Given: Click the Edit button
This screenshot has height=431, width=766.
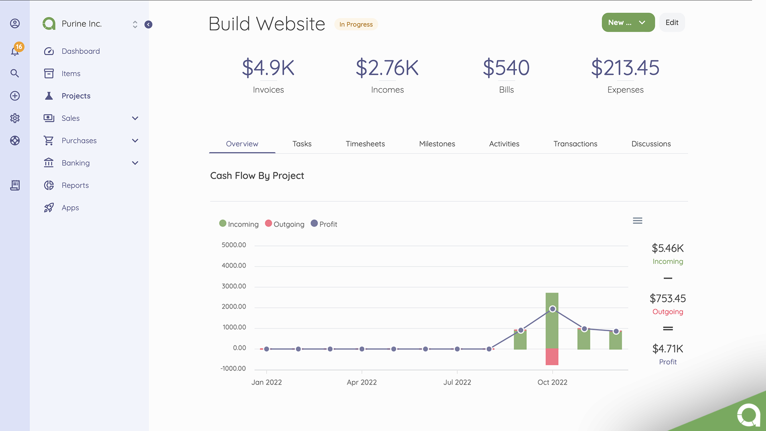Looking at the screenshot, I should [672, 23].
